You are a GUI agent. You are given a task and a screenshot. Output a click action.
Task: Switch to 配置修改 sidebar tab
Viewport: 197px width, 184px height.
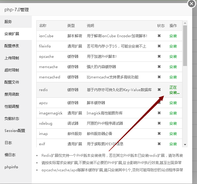[16, 46]
